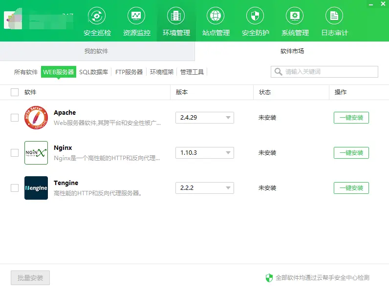Image resolution: width=389 pixels, height=290 pixels.
Task: Tick the select-all checkbox beside 软件 header
Action: pos(15,92)
